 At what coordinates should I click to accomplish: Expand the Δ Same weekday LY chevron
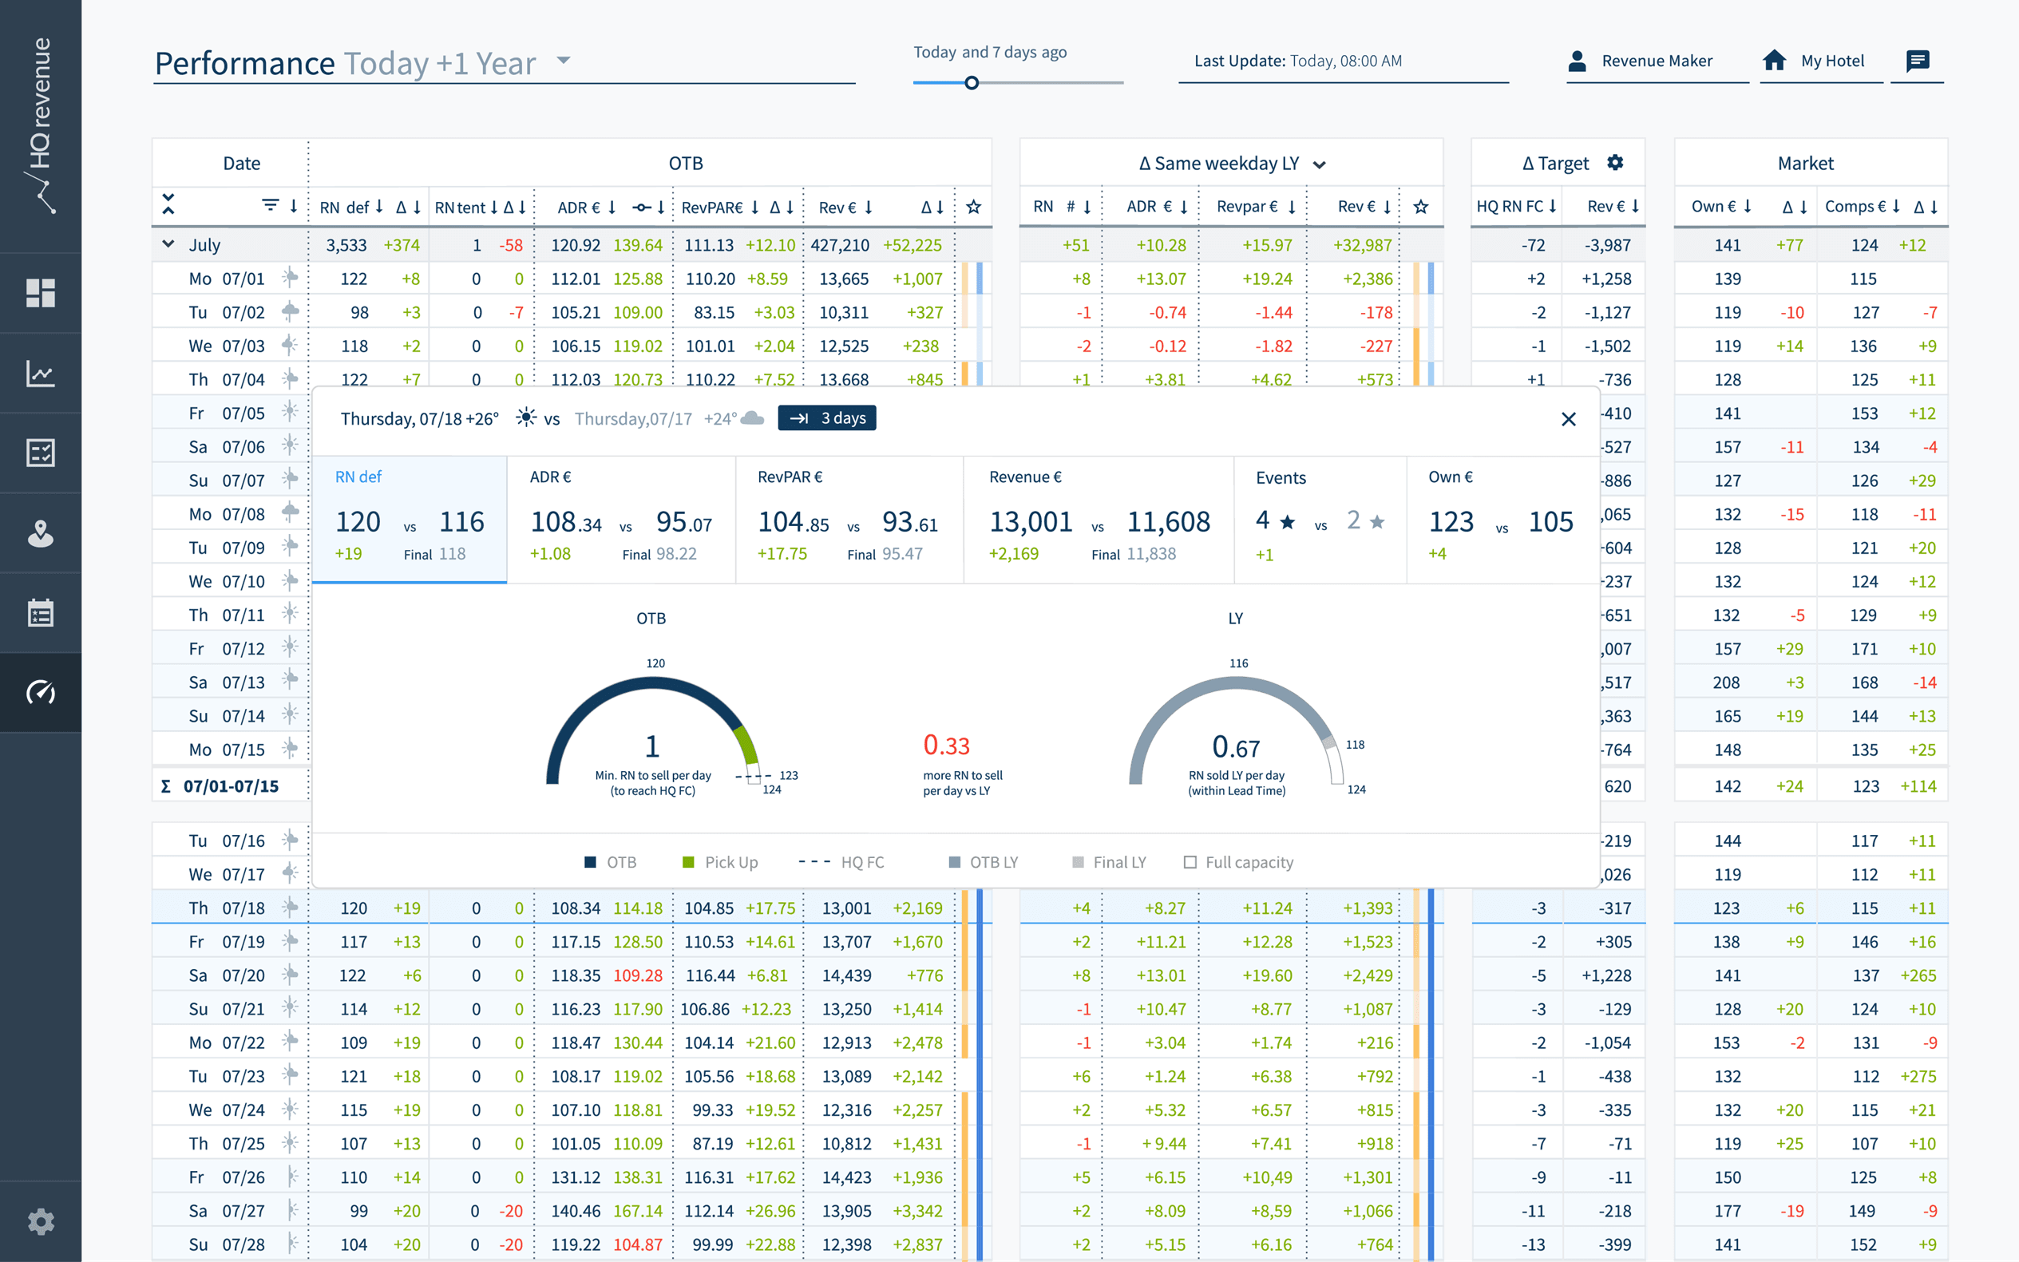coord(1320,164)
